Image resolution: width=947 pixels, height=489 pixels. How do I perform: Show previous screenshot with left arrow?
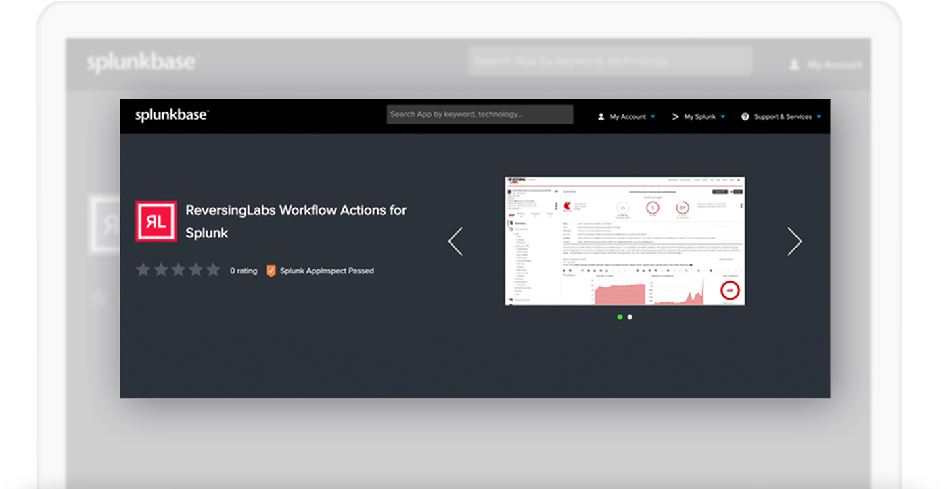pyautogui.click(x=456, y=241)
